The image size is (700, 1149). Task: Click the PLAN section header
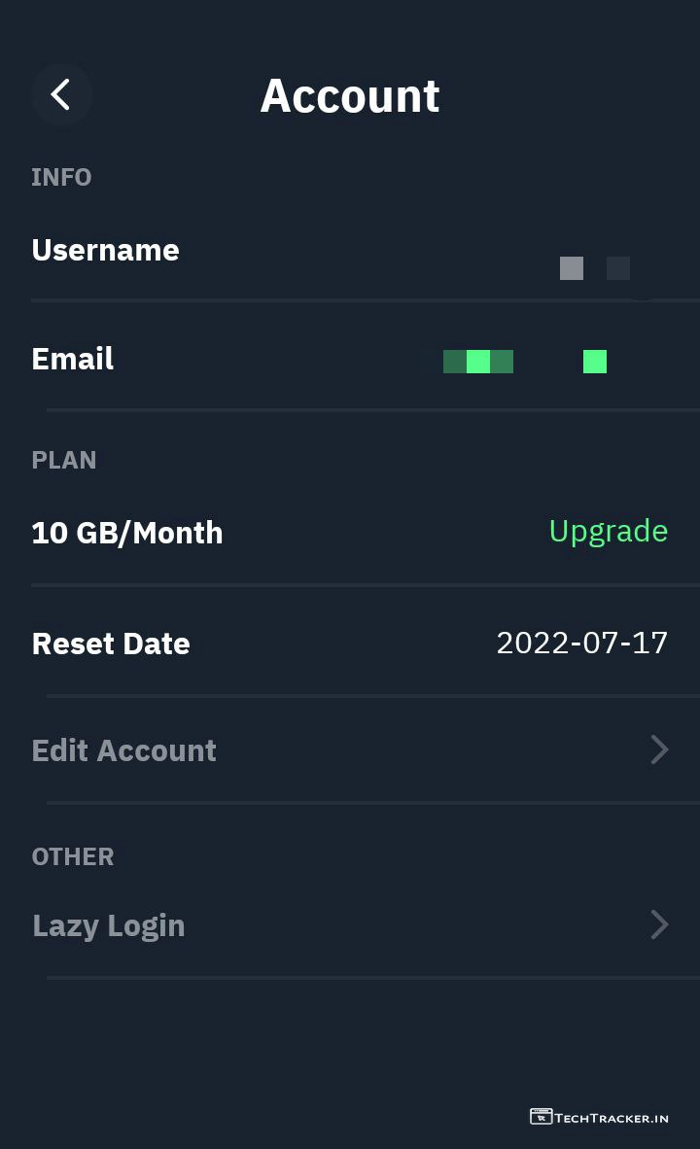coord(64,460)
